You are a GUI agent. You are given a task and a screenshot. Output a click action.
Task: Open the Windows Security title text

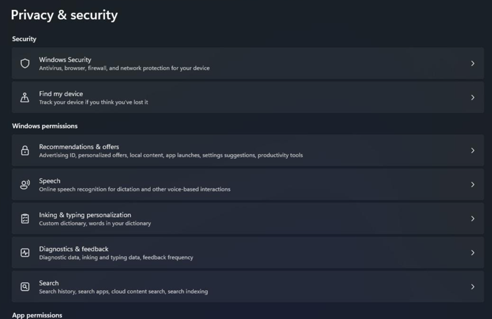pos(65,60)
